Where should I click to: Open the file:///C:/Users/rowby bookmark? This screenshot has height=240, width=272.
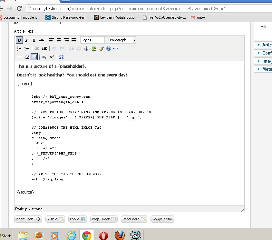tap(164, 17)
